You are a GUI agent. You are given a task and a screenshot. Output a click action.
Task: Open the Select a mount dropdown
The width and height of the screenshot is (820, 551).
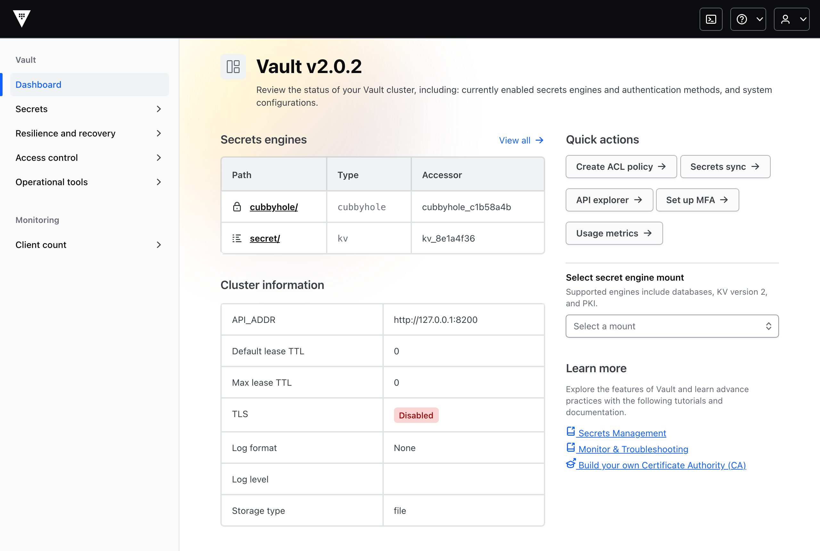[x=672, y=326]
